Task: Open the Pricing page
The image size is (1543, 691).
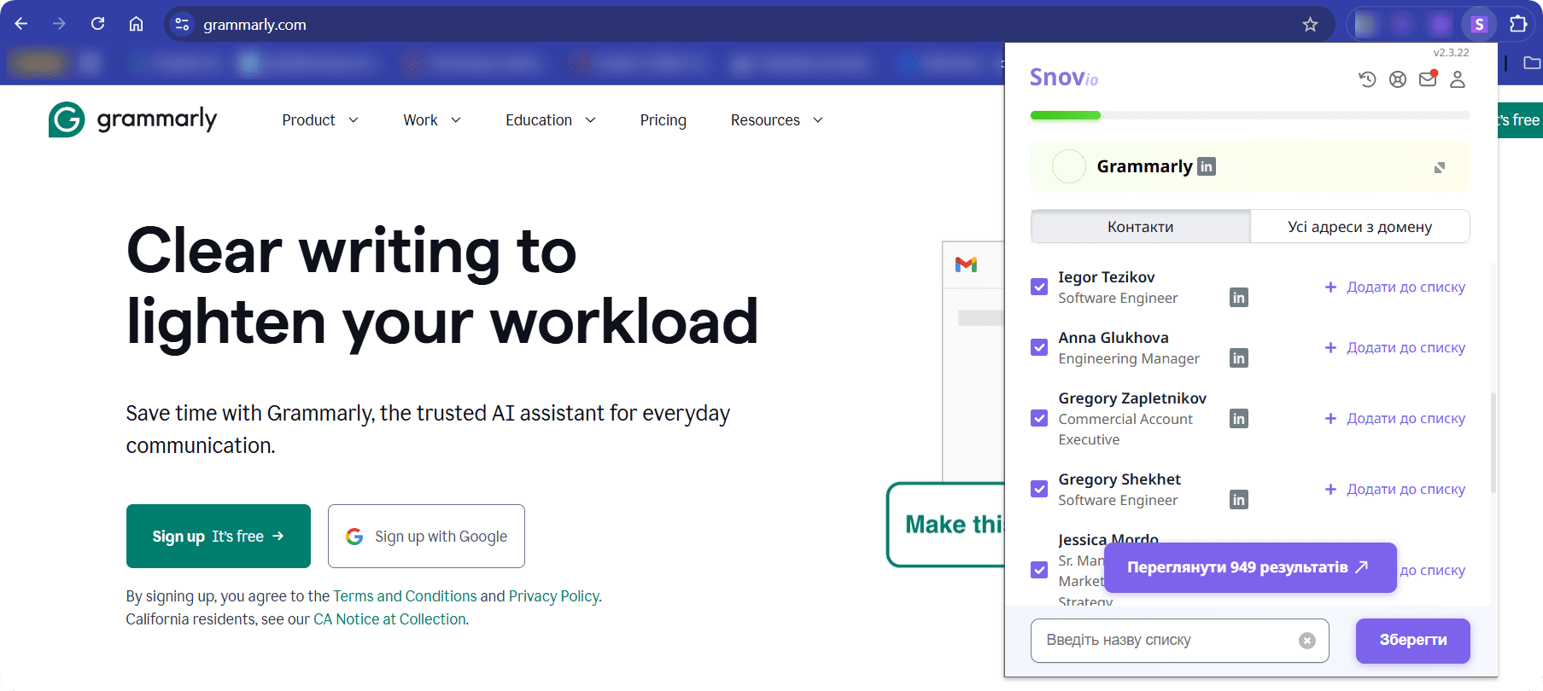Action: pos(663,120)
